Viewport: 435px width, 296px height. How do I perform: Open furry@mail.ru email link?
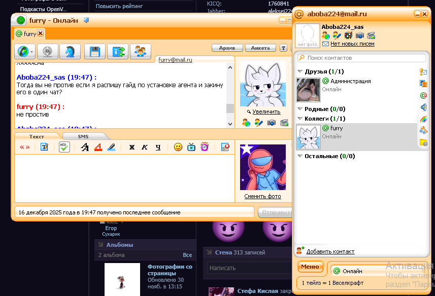[x=175, y=60]
